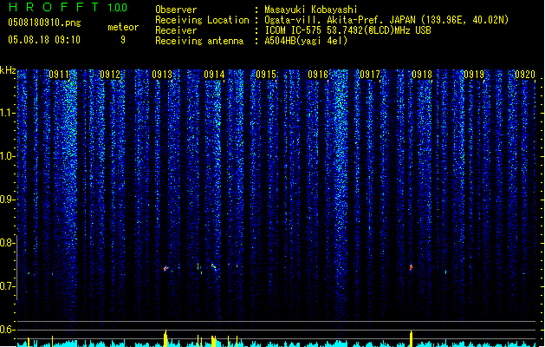Click observer name Masayuki Kobayashi
The image size is (545, 347).
[311, 10]
